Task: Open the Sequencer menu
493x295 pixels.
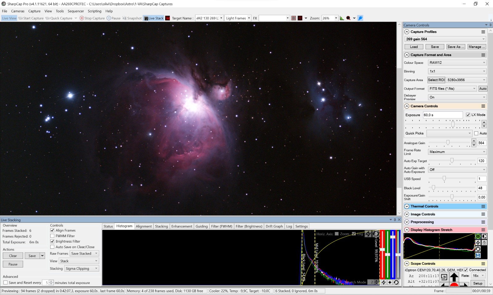Action: pyautogui.click(x=75, y=11)
